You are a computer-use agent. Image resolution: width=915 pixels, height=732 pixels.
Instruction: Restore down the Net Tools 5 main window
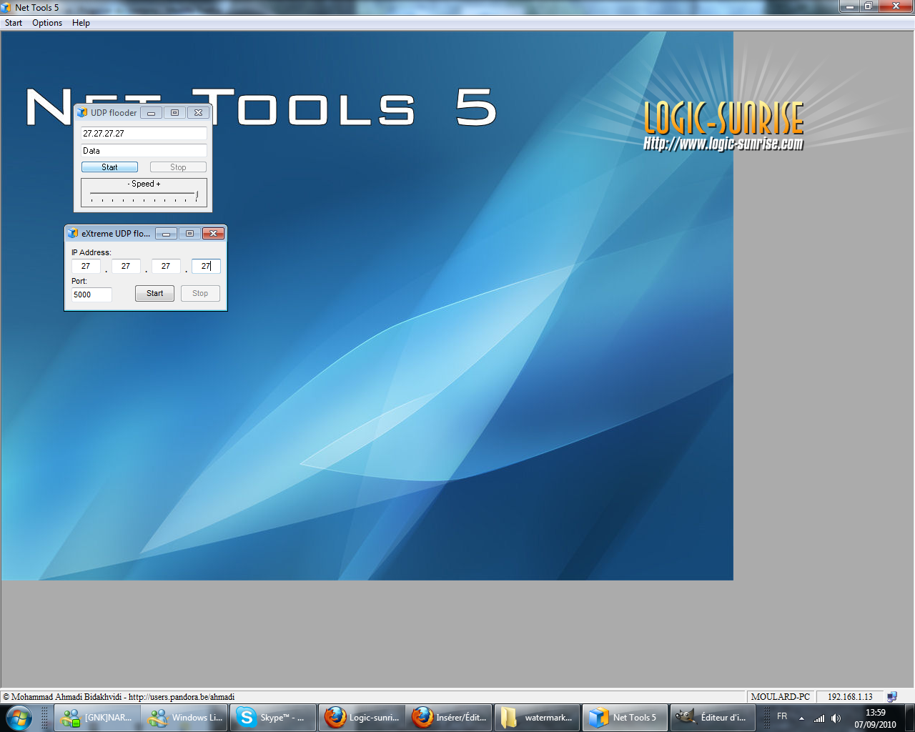[869, 6]
